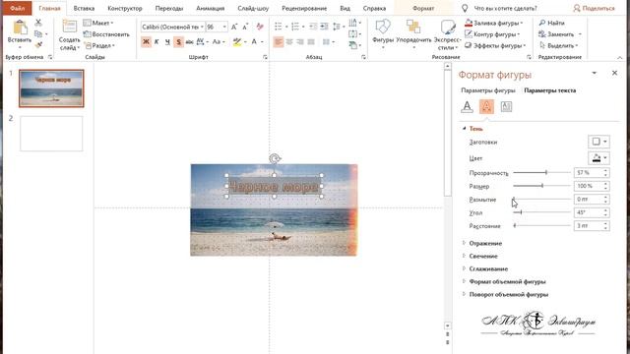Click the Create slide (Создать слайд) icon
630x354 pixels.
point(69,27)
